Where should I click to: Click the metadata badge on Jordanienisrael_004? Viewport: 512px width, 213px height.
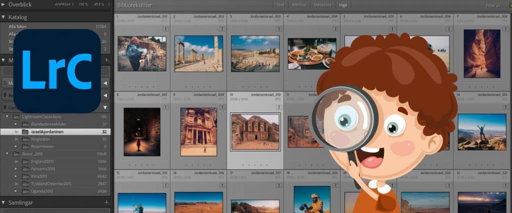[335, 29]
